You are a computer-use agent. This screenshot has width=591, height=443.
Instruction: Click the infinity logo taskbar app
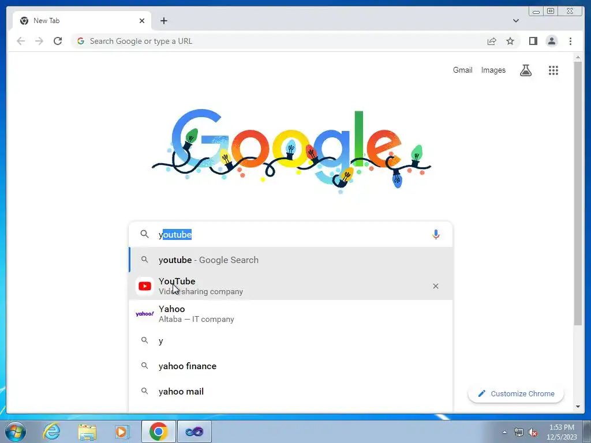[194, 431]
